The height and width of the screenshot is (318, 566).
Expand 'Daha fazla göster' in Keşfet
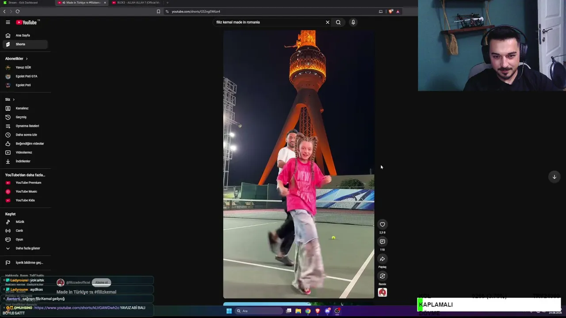click(x=26, y=248)
